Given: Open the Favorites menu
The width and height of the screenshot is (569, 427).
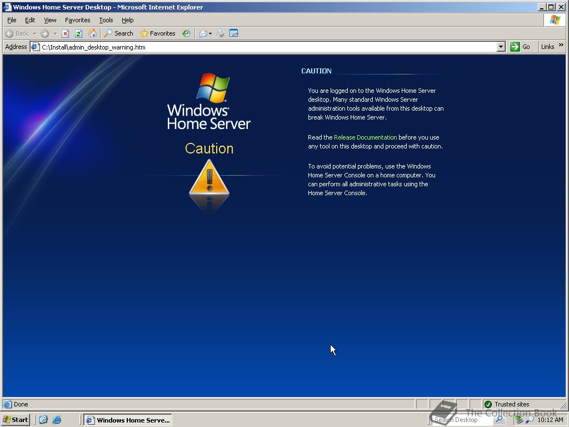Looking at the screenshot, I should click(77, 20).
